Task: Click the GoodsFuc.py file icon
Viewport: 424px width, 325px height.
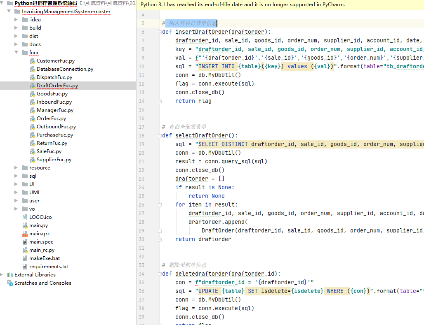Action: click(x=33, y=94)
